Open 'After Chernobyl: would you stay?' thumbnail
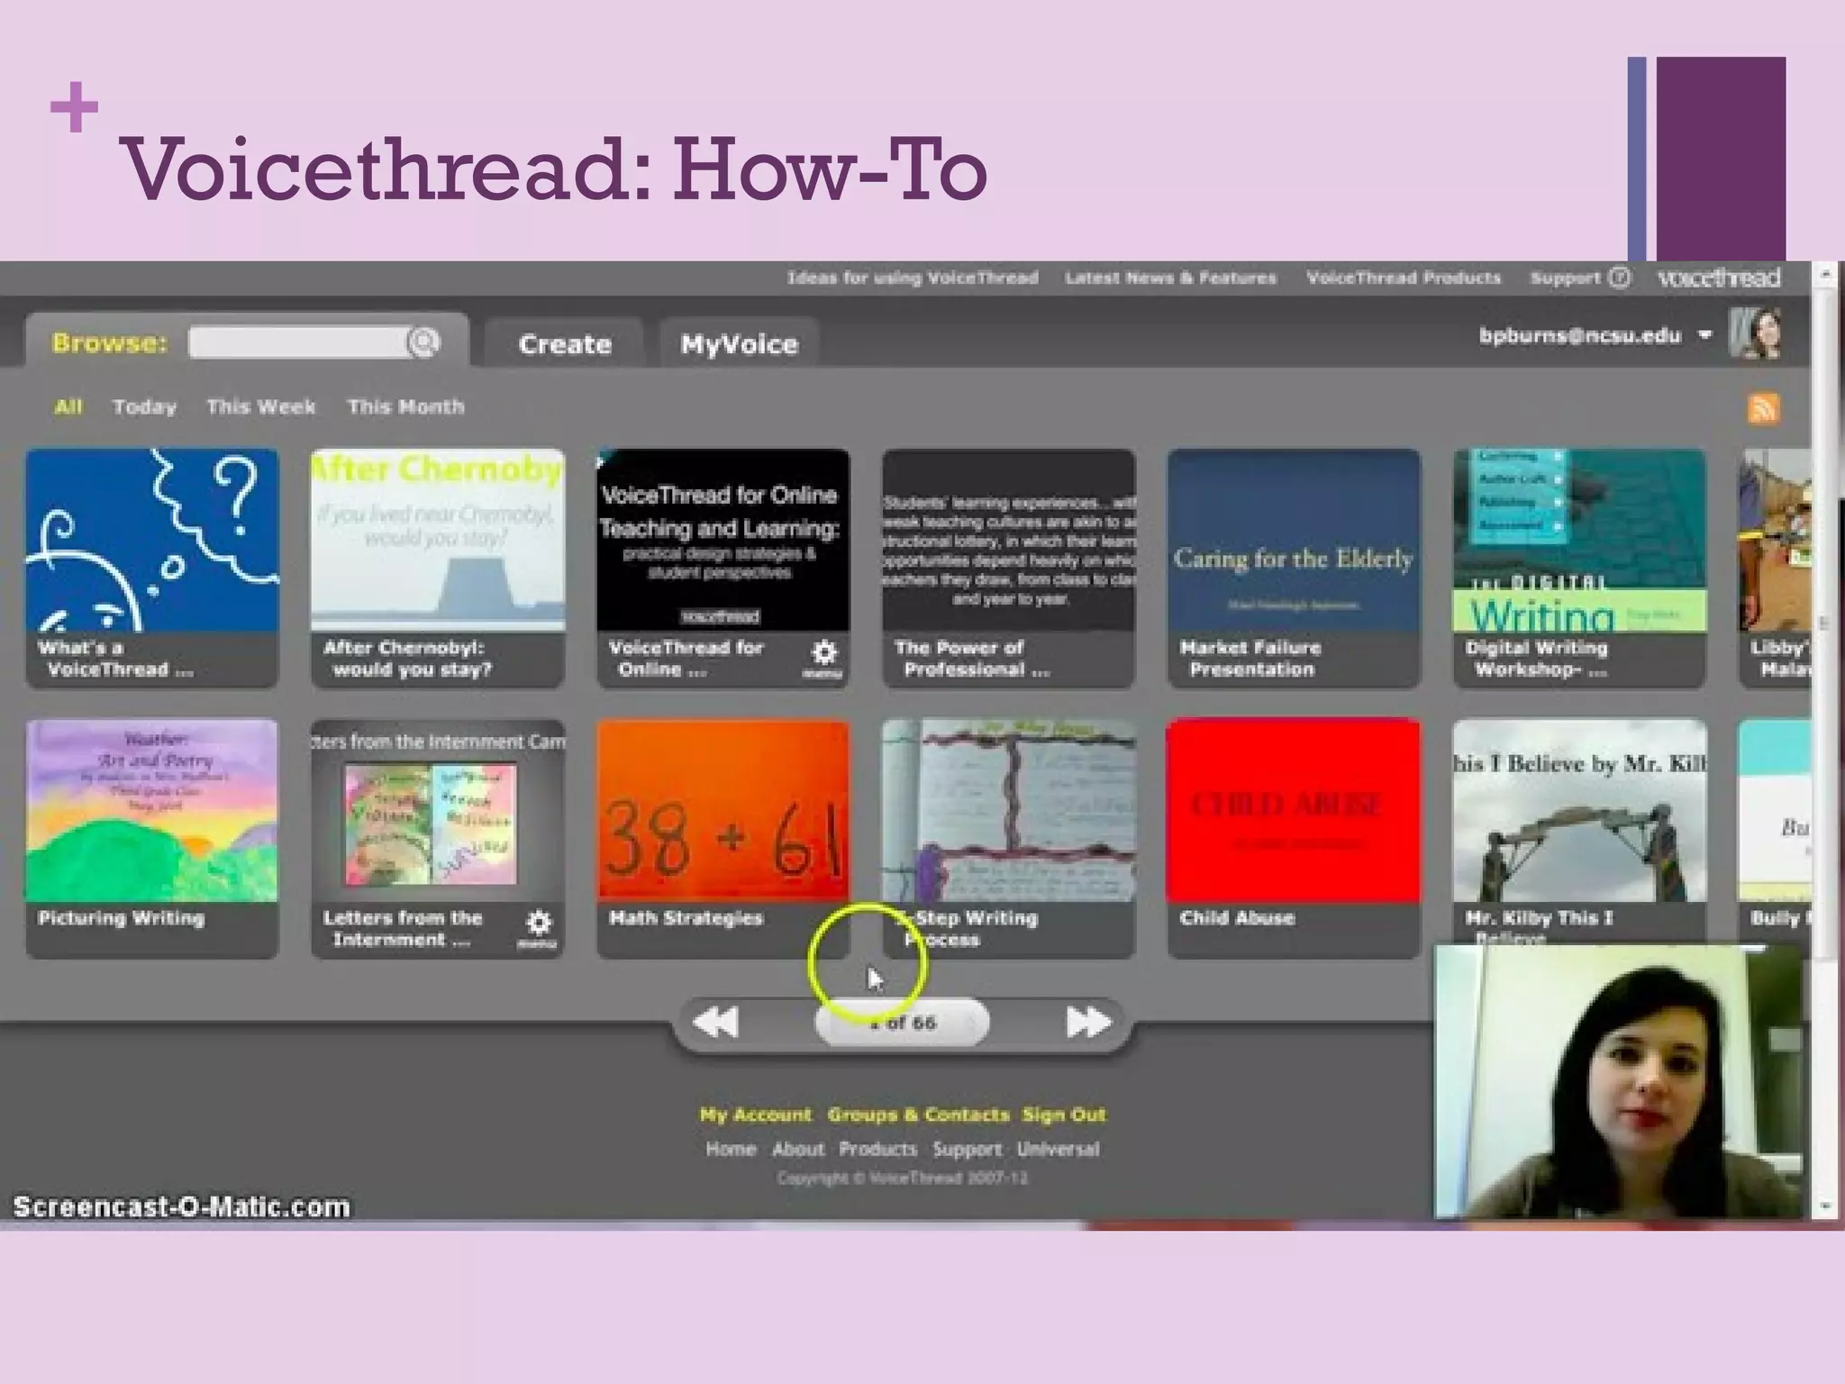Viewport: 1845px width, 1384px height. pyautogui.click(x=438, y=541)
